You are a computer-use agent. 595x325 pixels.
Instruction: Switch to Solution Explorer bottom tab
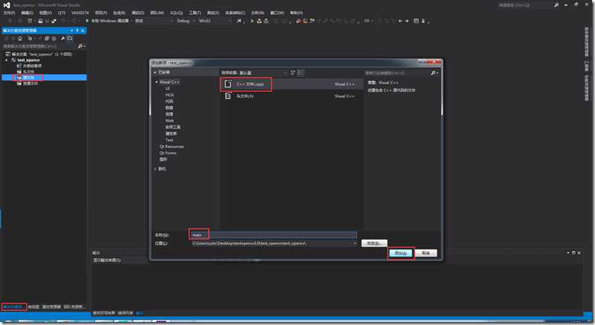point(13,306)
